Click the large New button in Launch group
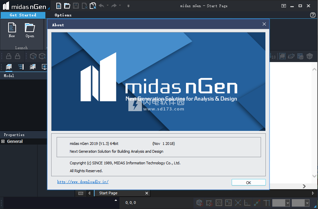 [x=12, y=30]
